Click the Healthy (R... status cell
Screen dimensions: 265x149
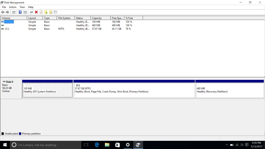pyautogui.click(x=83, y=25)
